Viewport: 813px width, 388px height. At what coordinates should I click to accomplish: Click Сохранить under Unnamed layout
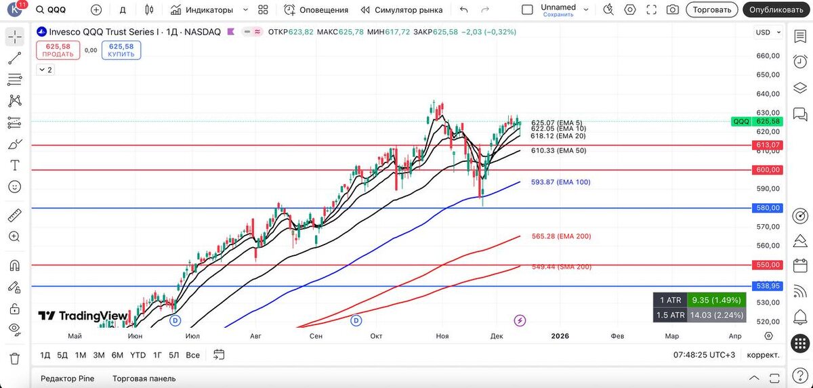[x=558, y=14]
